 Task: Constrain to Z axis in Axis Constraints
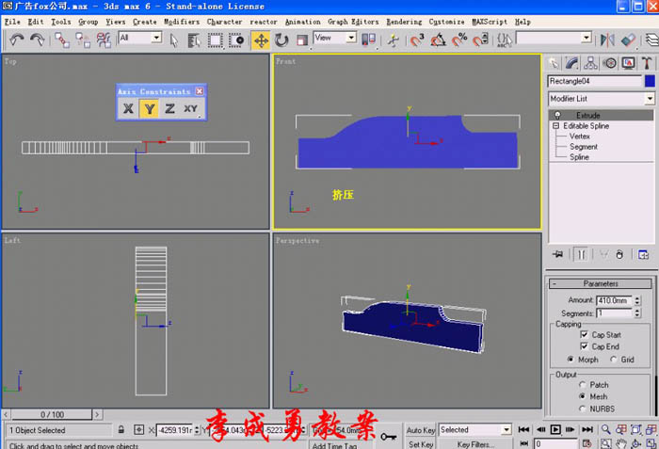coord(169,108)
